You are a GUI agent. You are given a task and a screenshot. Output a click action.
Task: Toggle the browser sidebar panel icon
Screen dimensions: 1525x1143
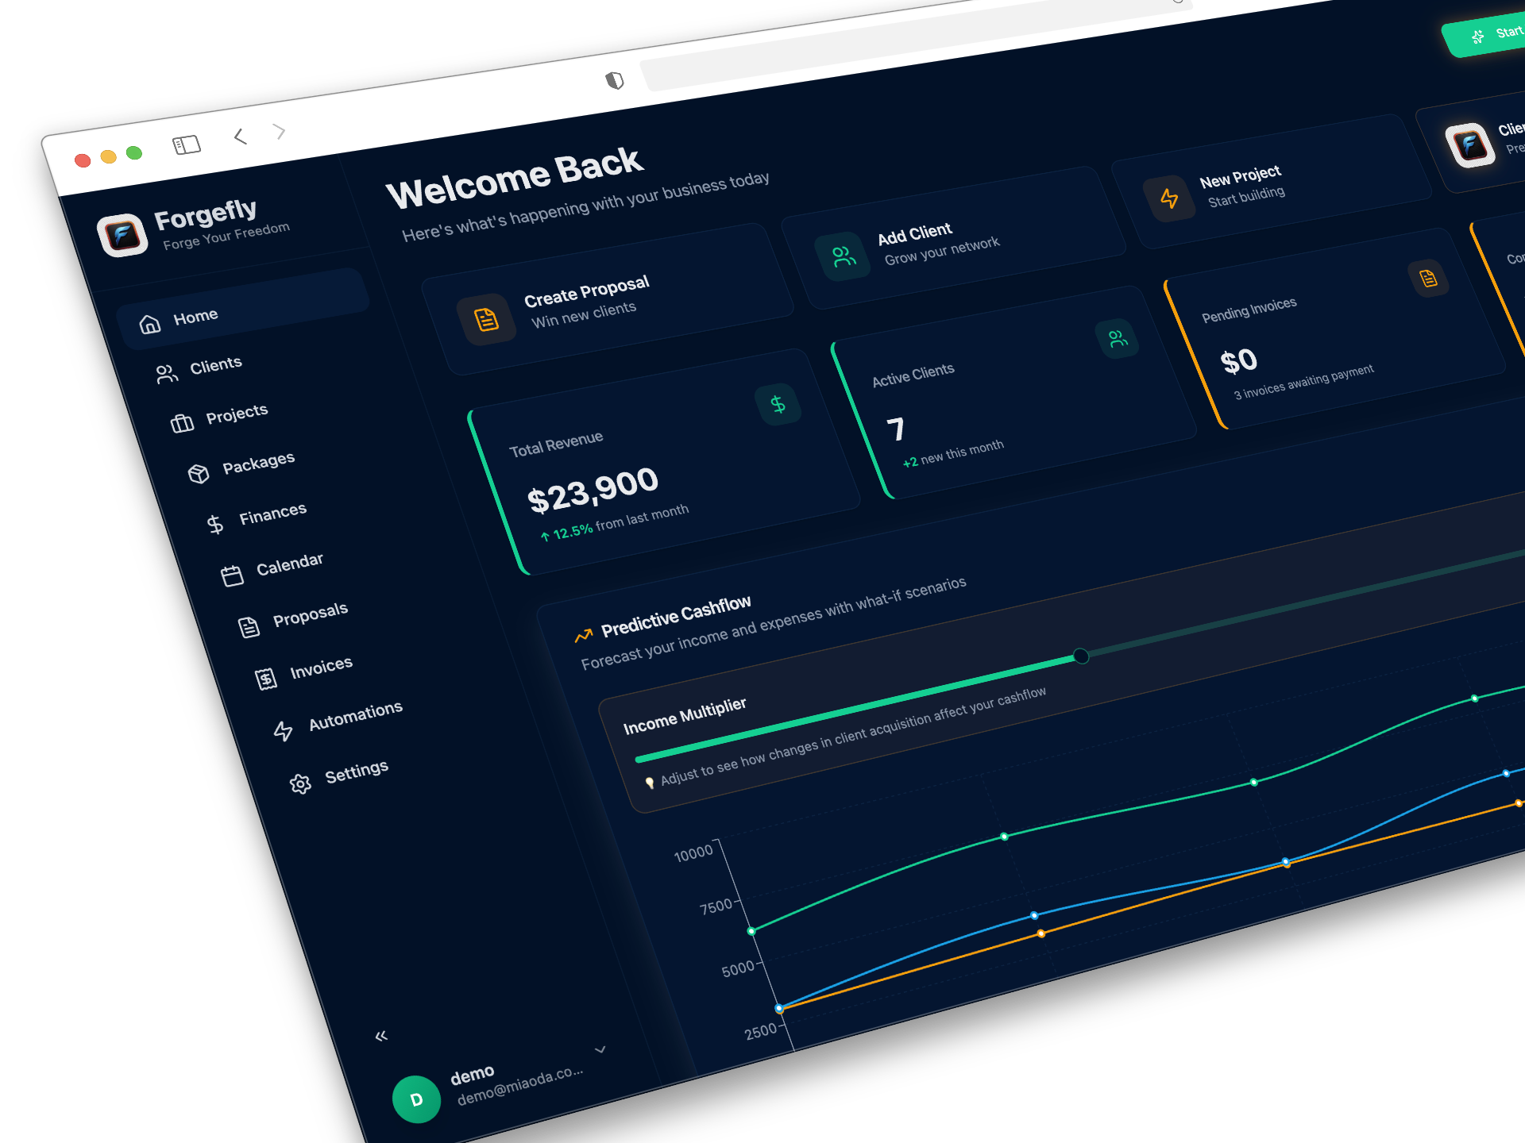point(186,144)
